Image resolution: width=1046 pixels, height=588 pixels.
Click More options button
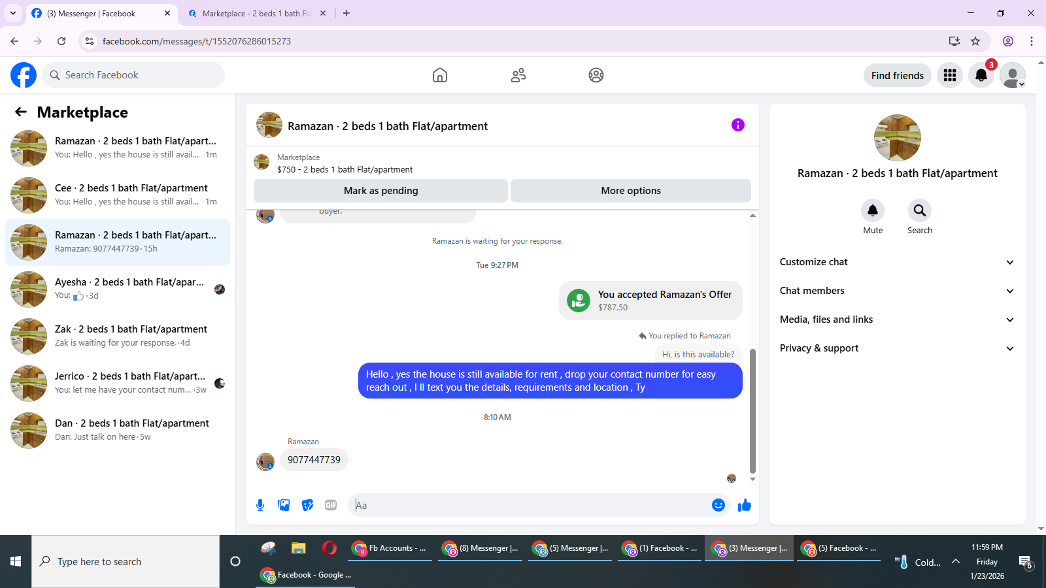tap(631, 191)
